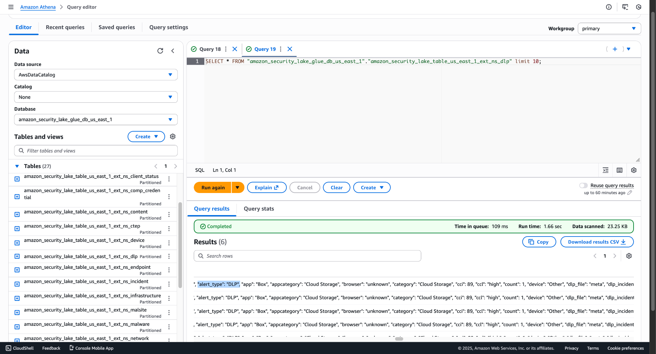Click the Explain button
The width and height of the screenshot is (656, 354).
tap(266, 188)
